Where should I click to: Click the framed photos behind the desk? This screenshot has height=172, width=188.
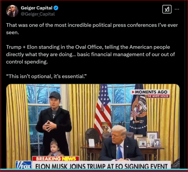pos(148,140)
